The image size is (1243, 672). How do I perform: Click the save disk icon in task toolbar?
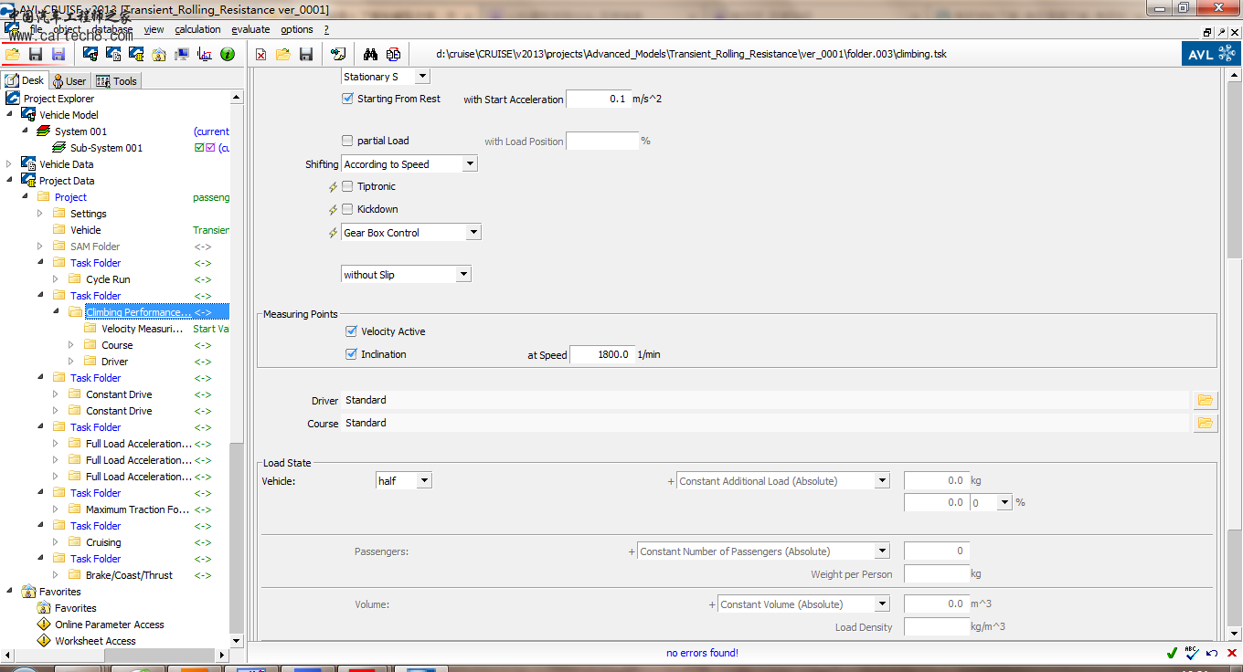(306, 54)
